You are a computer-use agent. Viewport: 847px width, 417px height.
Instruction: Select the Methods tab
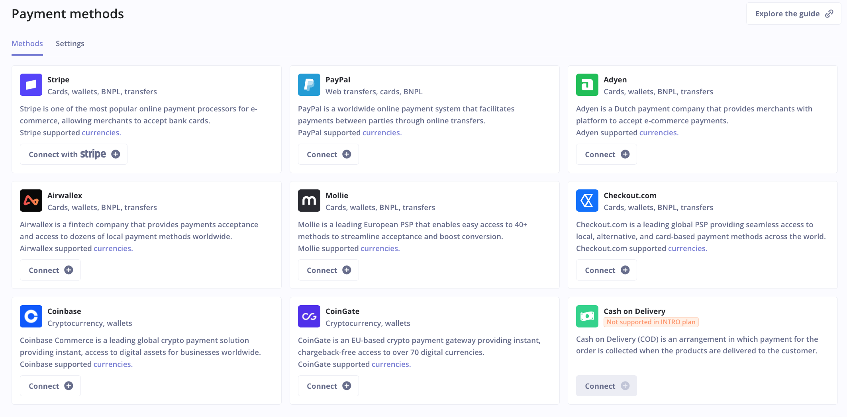coord(27,43)
